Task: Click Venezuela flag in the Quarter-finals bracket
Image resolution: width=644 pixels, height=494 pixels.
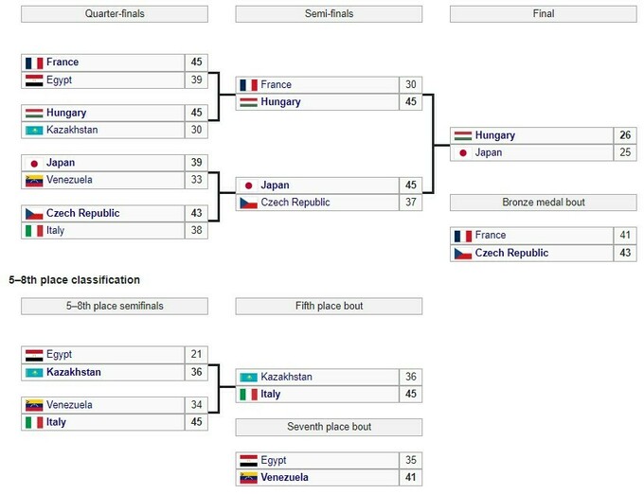Action: click(33, 180)
